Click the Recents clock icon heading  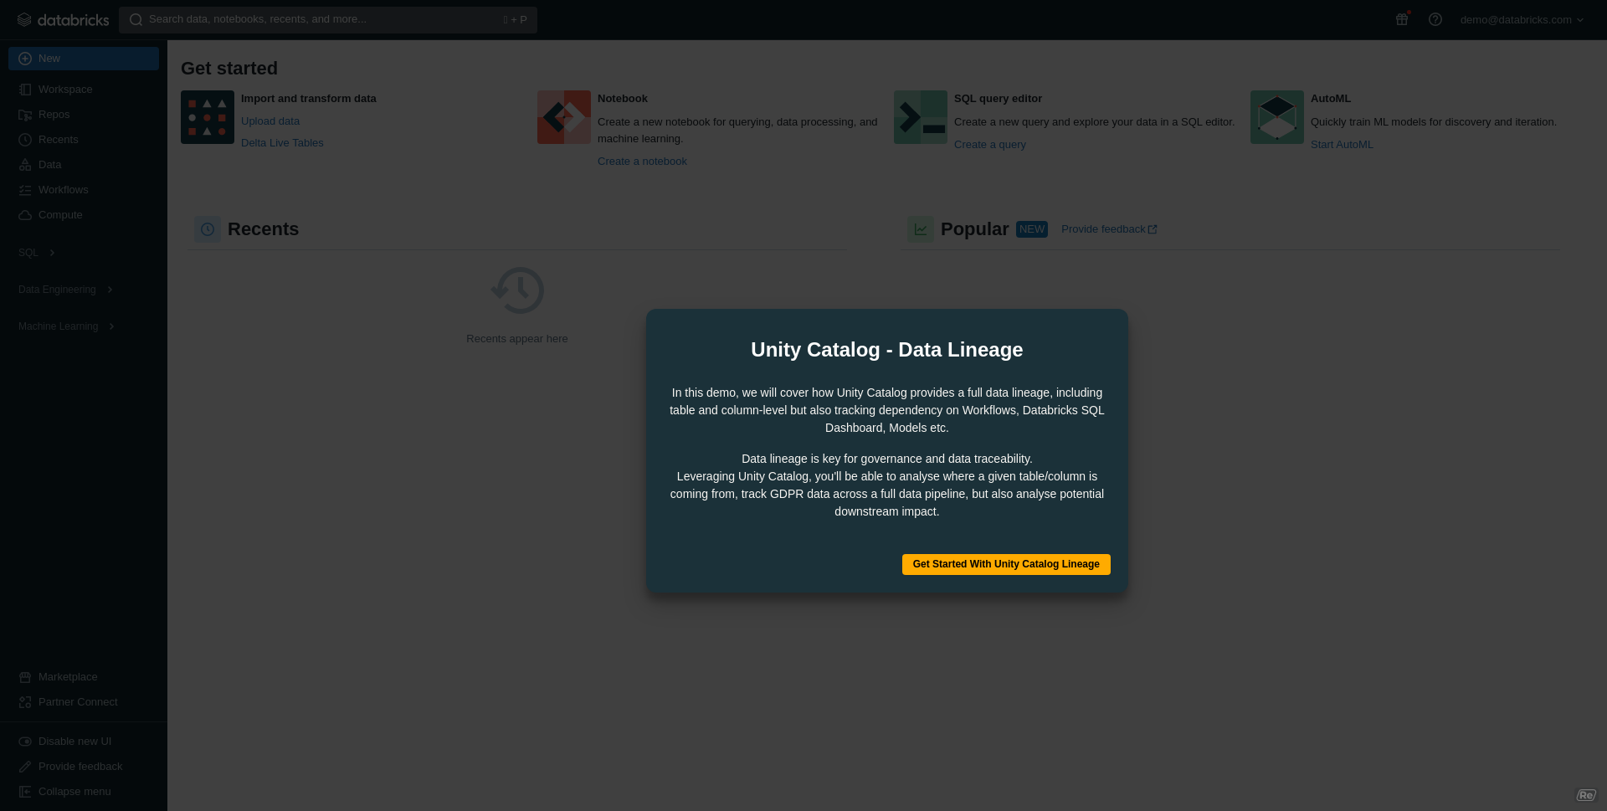(208, 229)
